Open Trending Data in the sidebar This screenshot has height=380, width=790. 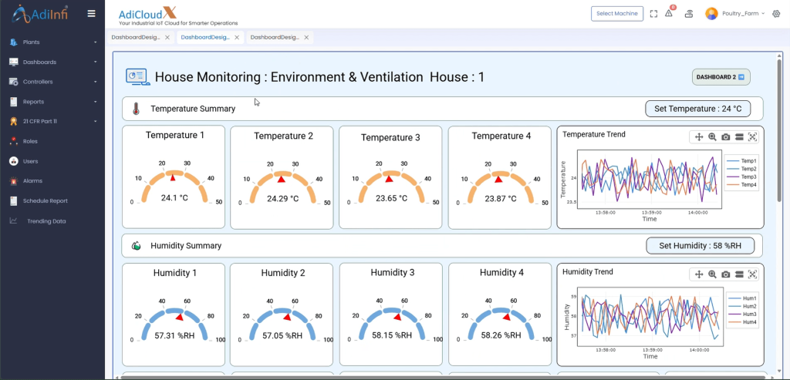(x=46, y=221)
